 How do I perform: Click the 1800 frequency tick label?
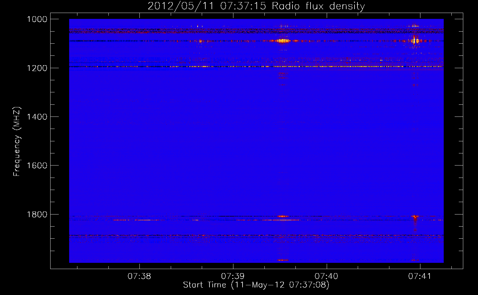click(37, 214)
